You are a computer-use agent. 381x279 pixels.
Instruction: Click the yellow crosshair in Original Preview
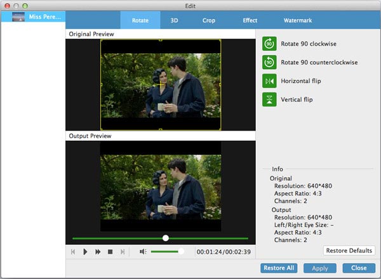pos(161,85)
